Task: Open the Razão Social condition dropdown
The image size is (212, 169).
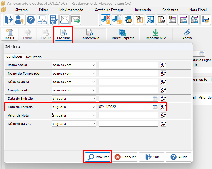Action: [x=74, y=65]
